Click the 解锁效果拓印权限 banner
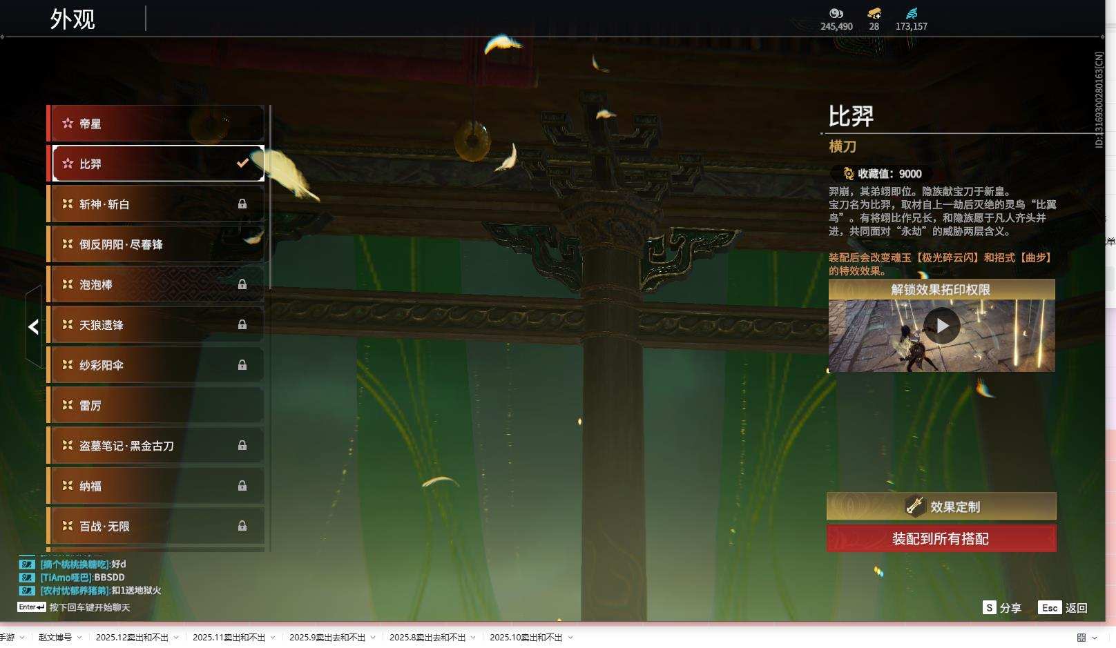1116x648 pixels. click(941, 289)
